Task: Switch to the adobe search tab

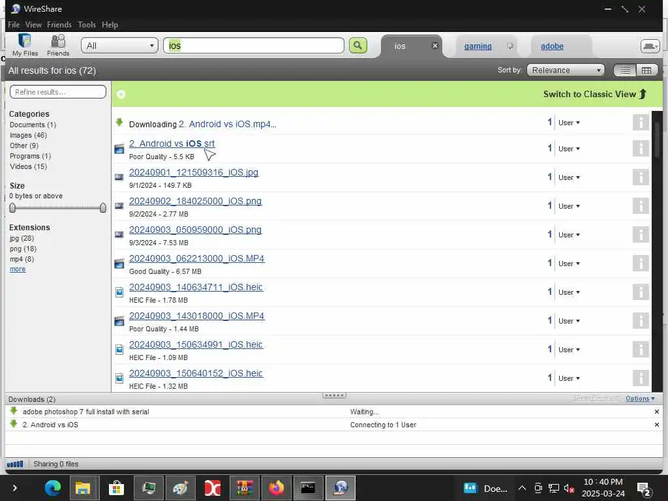Action: point(552,46)
